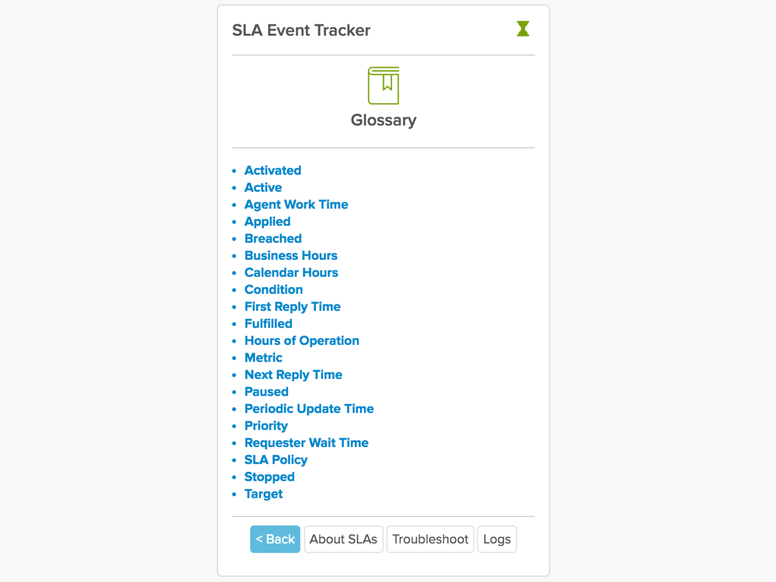776x582 pixels.
Task: View the Periodic Update Time entry
Action: click(309, 408)
